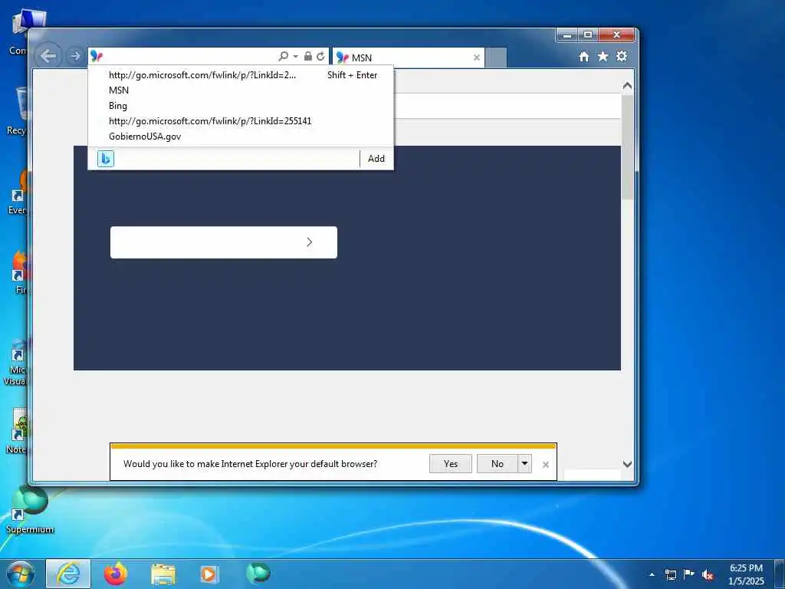The height and width of the screenshot is (589, 785).
Task: Click the Bing search provider icon
Action: 106,159
